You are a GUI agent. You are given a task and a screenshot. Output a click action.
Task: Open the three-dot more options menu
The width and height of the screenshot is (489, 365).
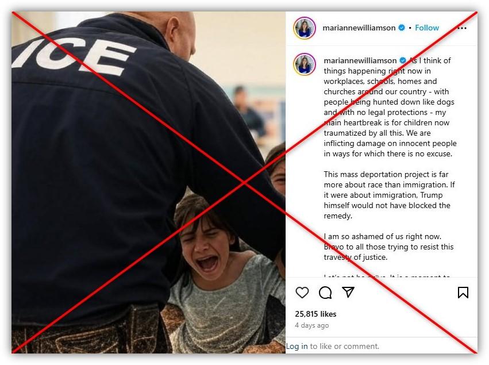[x=462, y=28]
